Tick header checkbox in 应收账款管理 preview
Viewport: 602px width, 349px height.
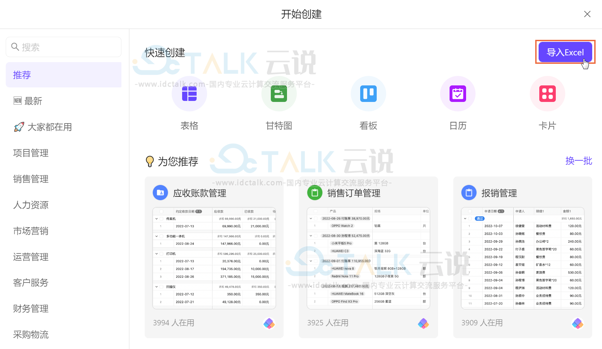[x=162, y=211]
